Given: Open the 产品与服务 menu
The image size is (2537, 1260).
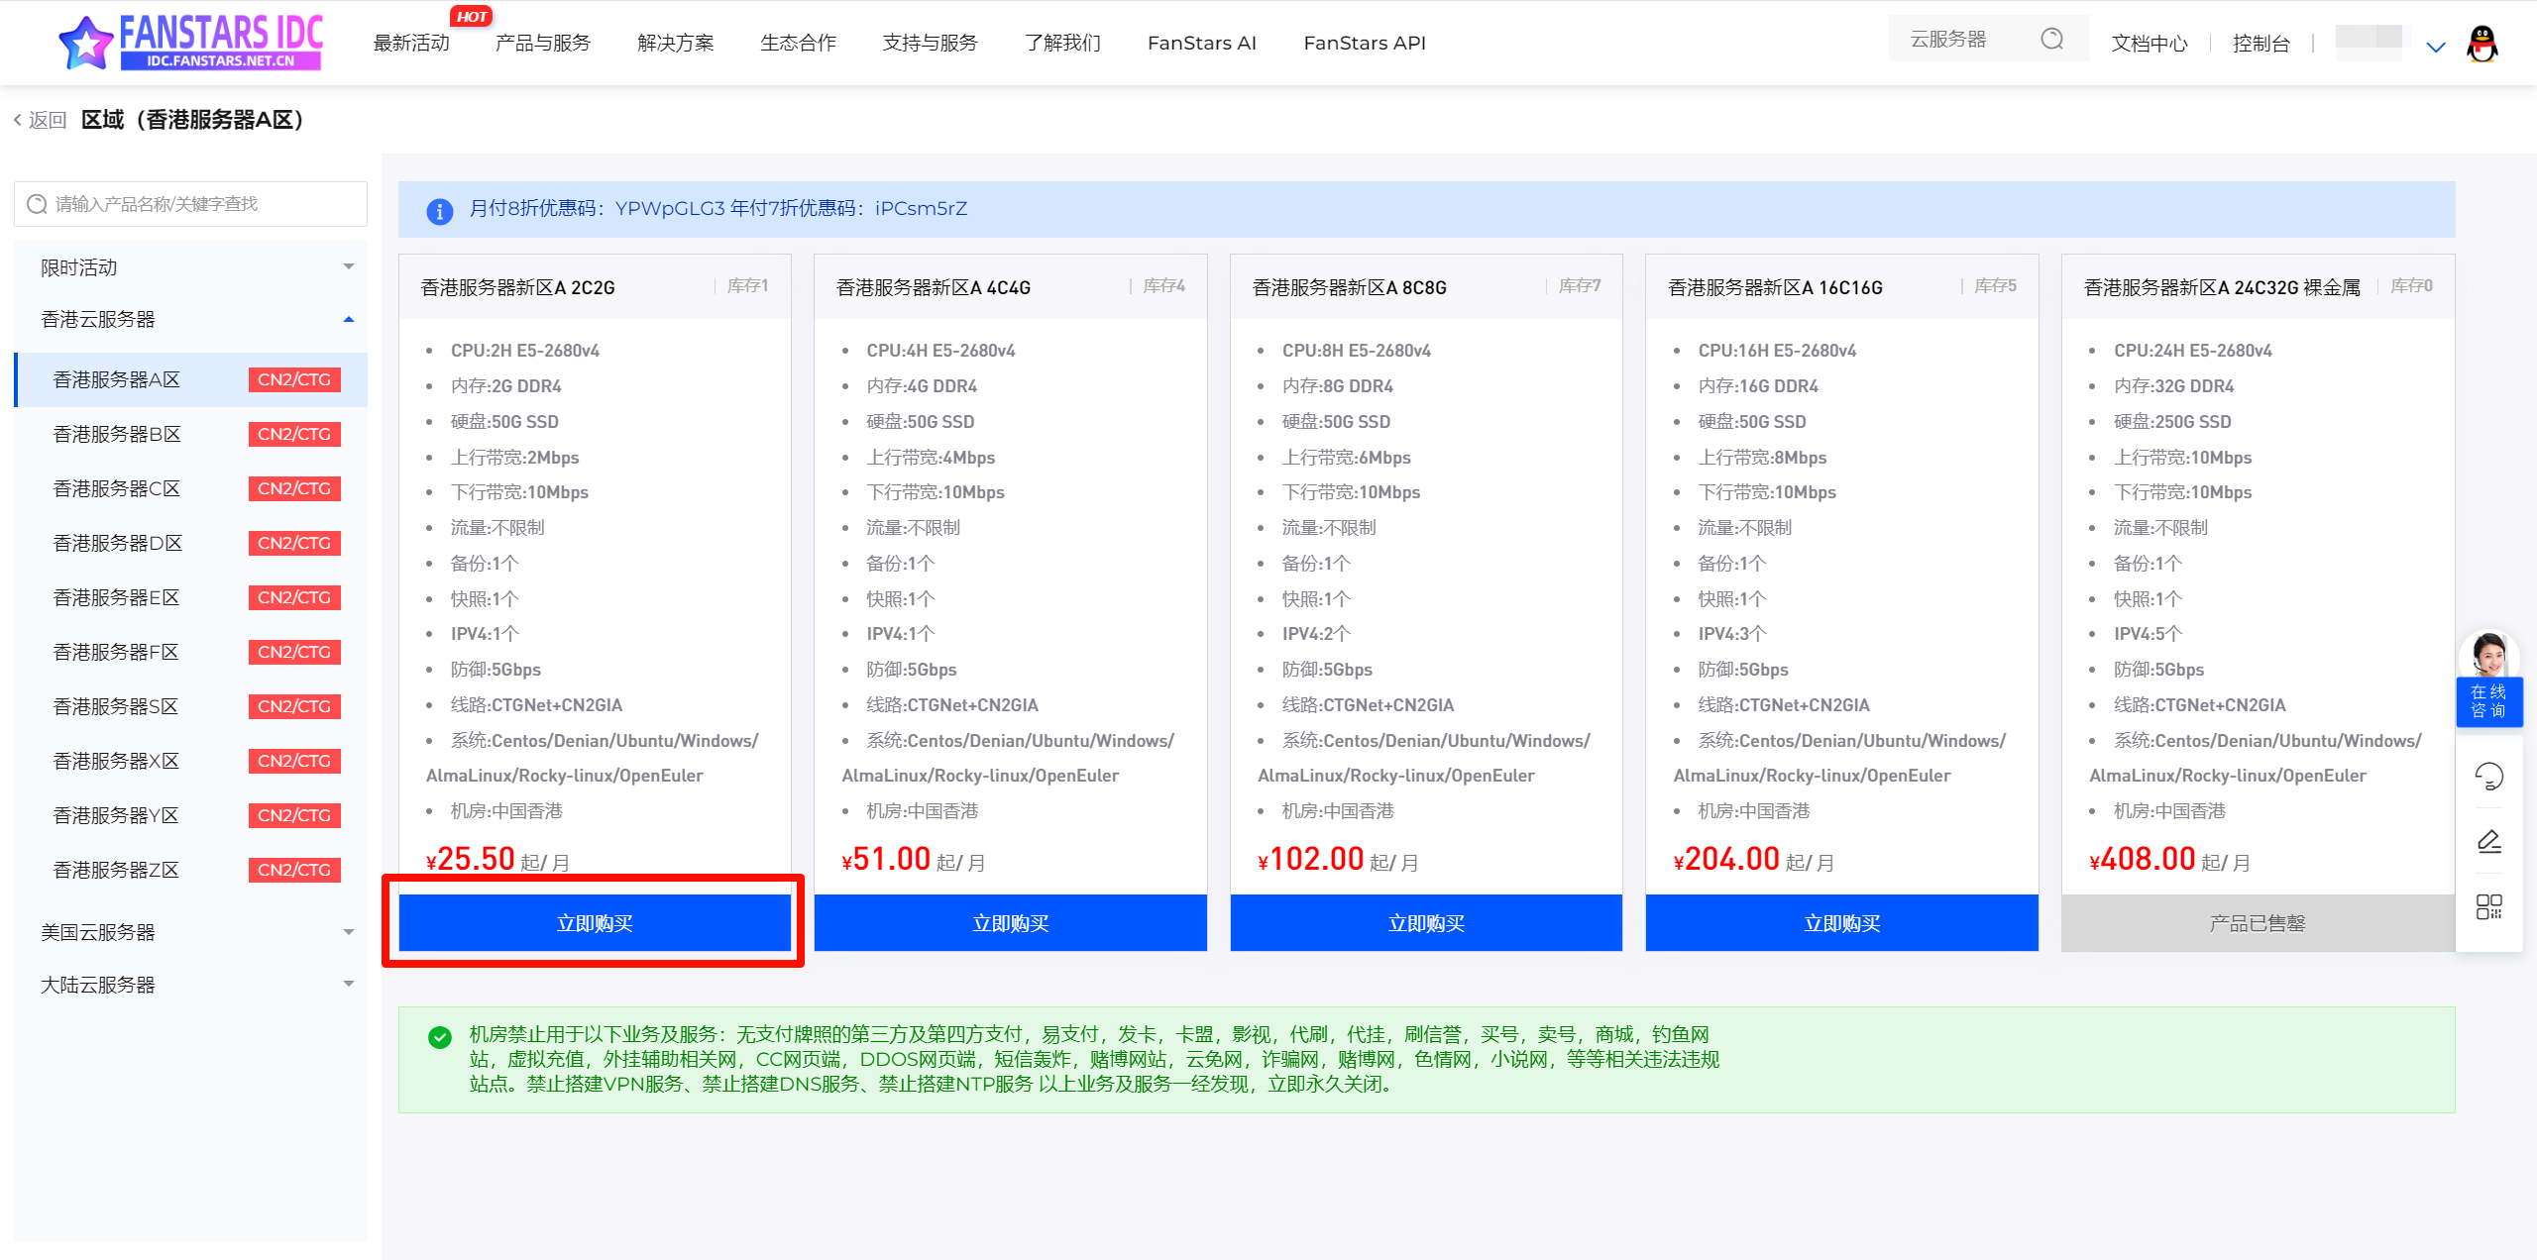Looking at the screenshot, I should point(542,43).
